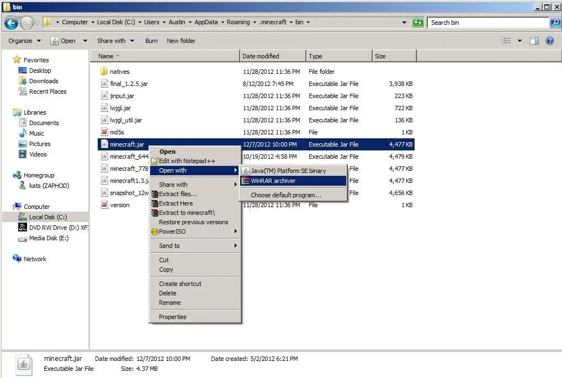The height and width of the screenshot is (378, 562).
Task: Sort by Date modified column header
Action: (x=273, y=56)
